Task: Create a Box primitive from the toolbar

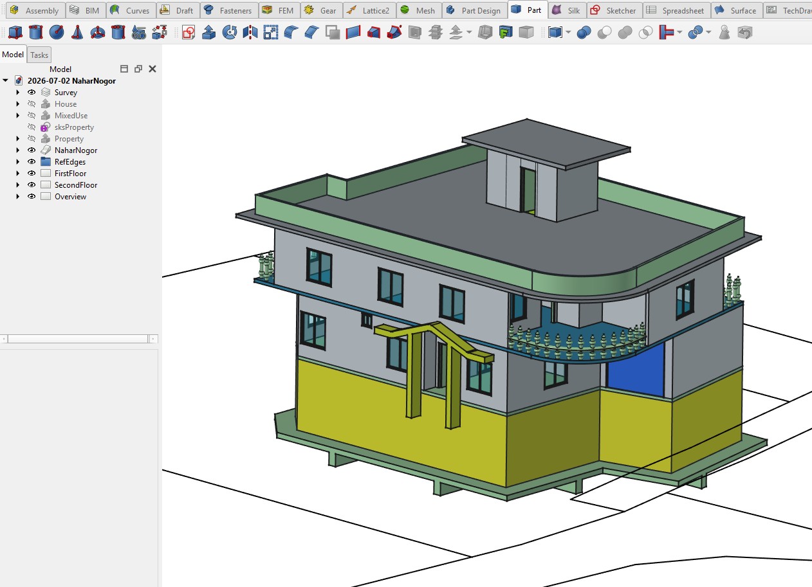Action: tap(15, 32)
